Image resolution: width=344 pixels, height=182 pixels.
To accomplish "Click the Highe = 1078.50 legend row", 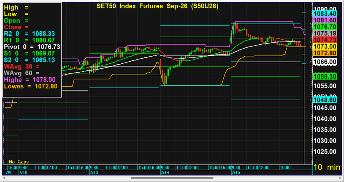I will pyautogui.click(x=30, y=79).
